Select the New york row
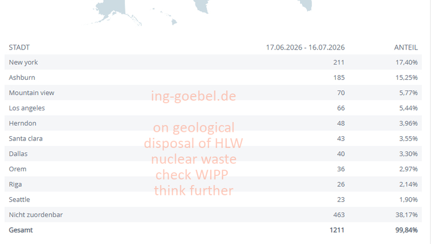Screen dimensions: 431x244 tap(213, 62)
